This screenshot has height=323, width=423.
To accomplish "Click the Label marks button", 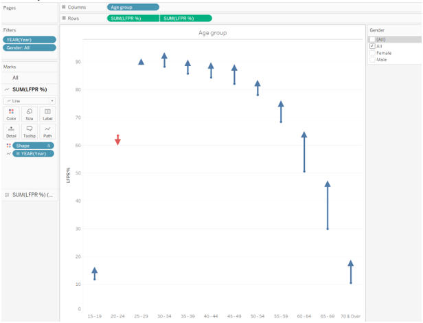I will tap(47, 113).
